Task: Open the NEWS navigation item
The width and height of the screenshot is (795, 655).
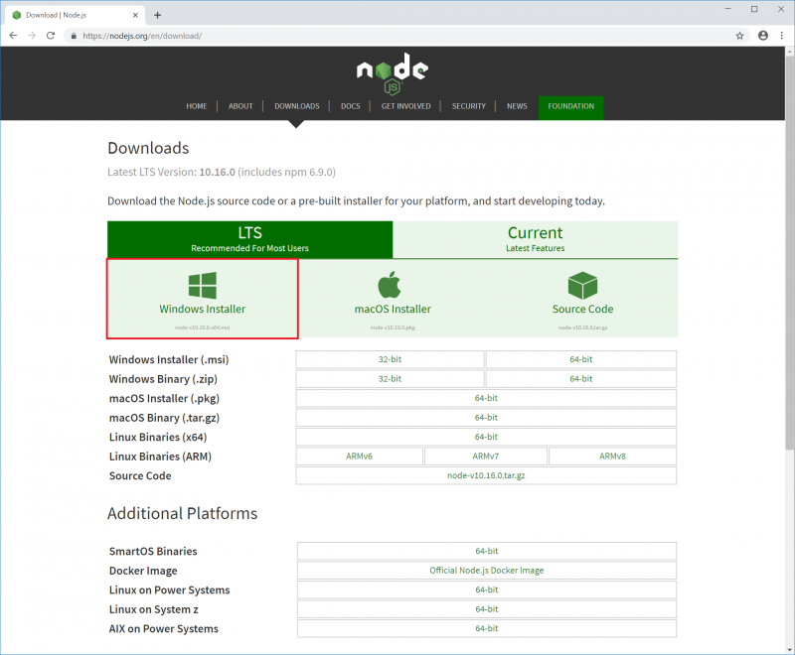Action: [517, 106]
